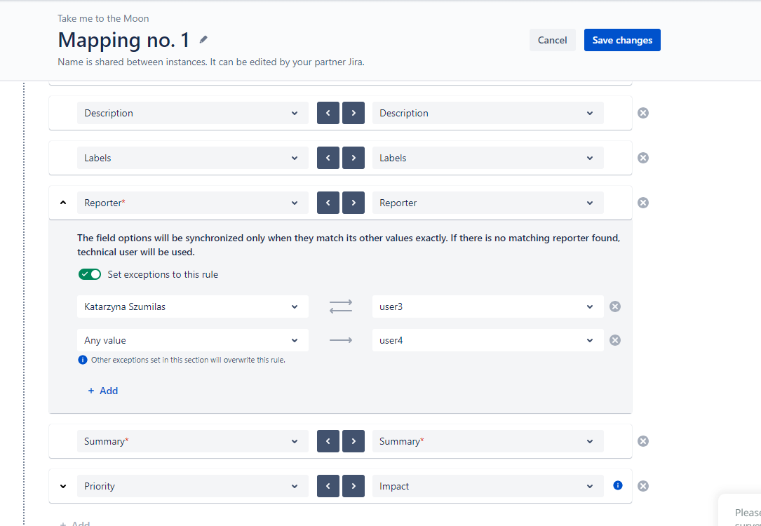761x526 pixels.
Task: Expand the Priority mapping details
Action: click(63, 486)
